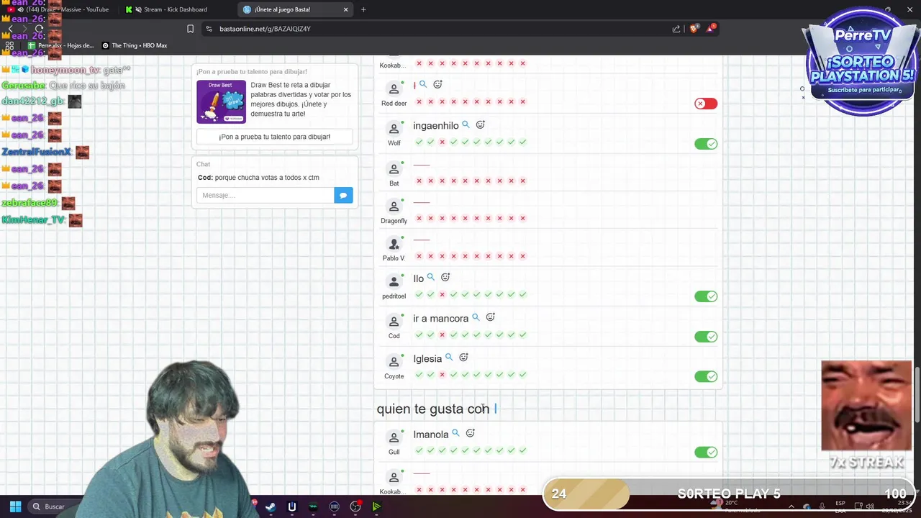The image size is (921, 518).
Task: React with emoji to 'ir a mancora'
Action: pyautogui.click(x=491, y=318)
